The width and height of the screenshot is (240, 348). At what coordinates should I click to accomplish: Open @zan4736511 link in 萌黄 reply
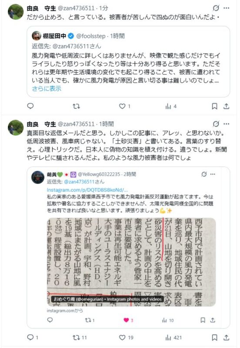[84, 182]
